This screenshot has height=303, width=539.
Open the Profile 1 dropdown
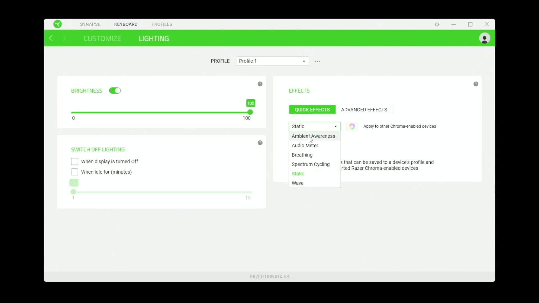coord(272,61)
